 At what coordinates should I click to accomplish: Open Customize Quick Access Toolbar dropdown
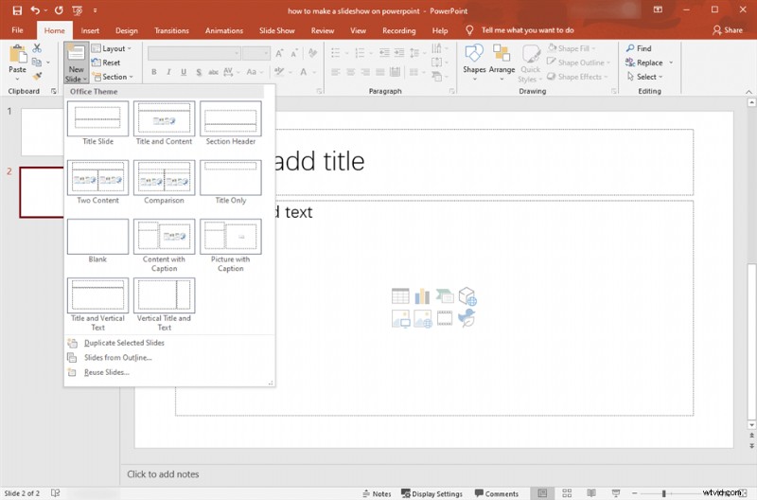(x=96, y=10)
